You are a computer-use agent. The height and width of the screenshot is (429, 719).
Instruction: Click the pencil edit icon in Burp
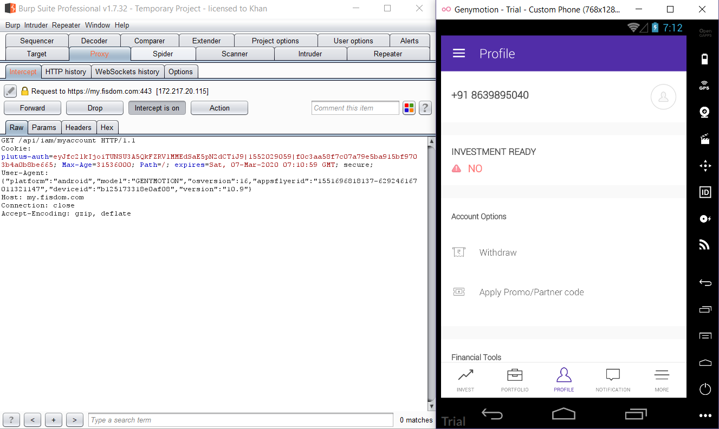[10, 91]
